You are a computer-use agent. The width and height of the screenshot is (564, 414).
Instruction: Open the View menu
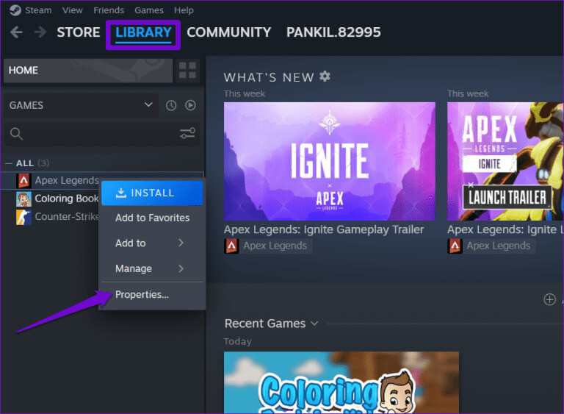72,10
